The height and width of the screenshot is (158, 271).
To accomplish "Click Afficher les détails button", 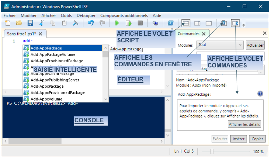I will (x=244, y=124).
